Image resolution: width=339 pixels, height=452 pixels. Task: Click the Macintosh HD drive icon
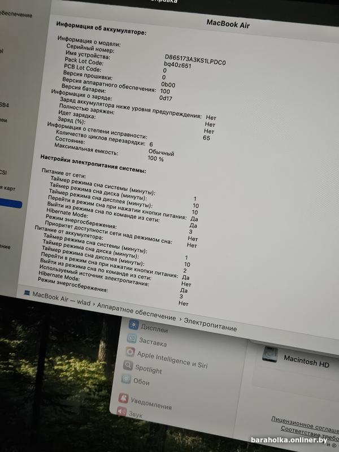(x=270, y=354)
